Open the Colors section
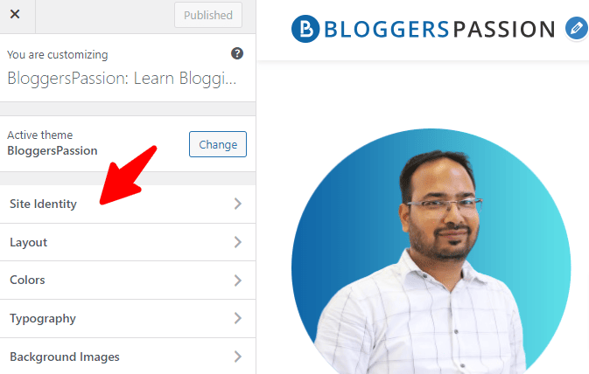589x374 pixels. tap(128, 280)
